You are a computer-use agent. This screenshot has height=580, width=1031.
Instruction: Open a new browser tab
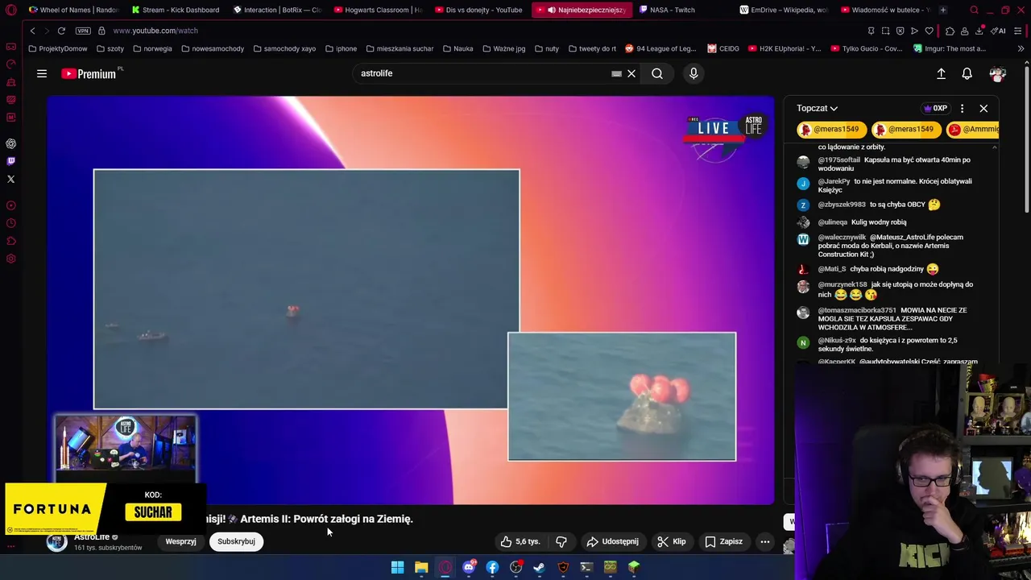pos(943,10)
